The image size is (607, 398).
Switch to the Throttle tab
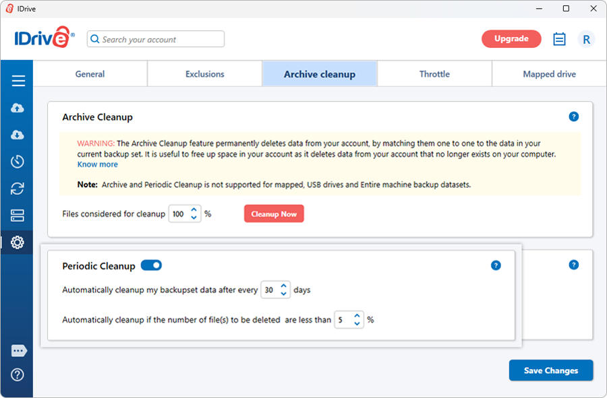coord(434,74)
